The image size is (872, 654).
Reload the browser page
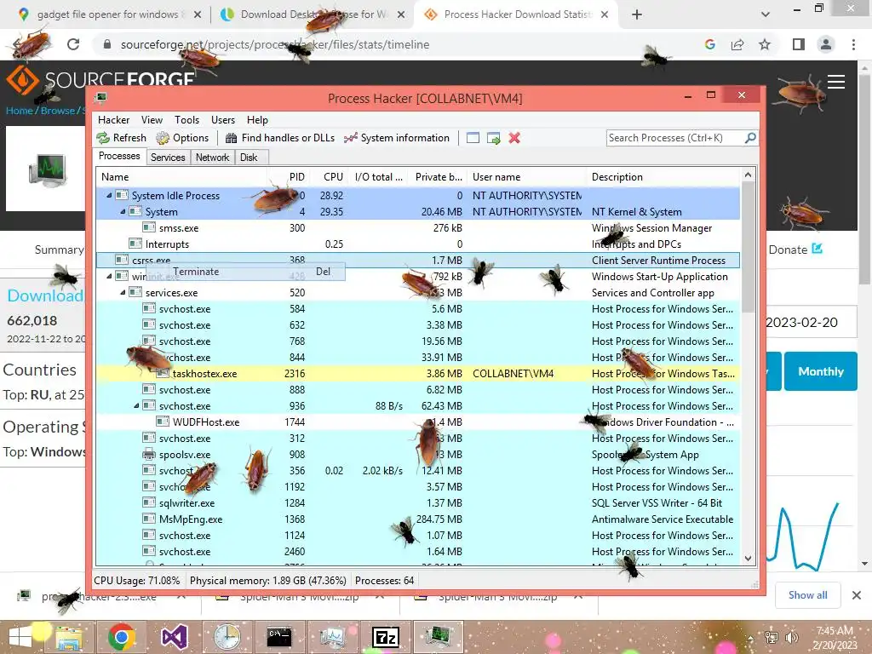point(73,44)
